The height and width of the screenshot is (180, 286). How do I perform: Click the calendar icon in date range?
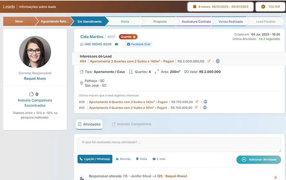(x=194, y=7)
